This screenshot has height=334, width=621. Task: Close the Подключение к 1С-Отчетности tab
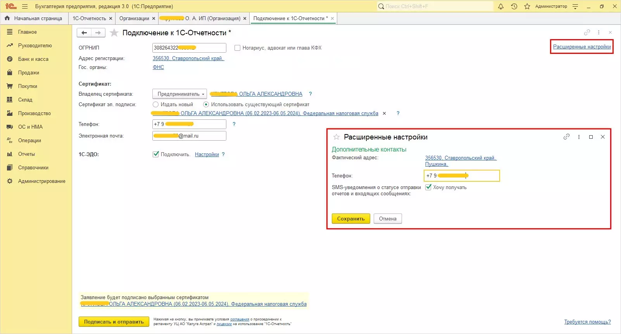[332, 18]
